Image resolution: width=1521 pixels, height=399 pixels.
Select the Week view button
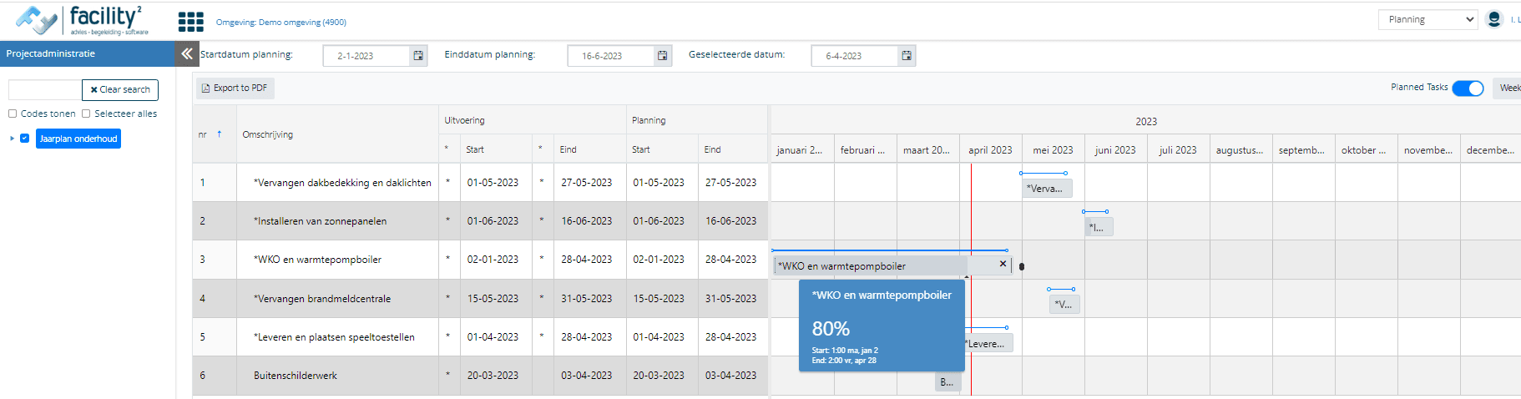click(x=1508, y=88)
